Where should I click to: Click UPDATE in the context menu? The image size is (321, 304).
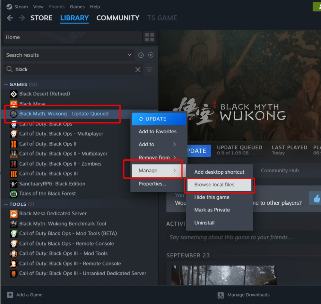(159, 119)
